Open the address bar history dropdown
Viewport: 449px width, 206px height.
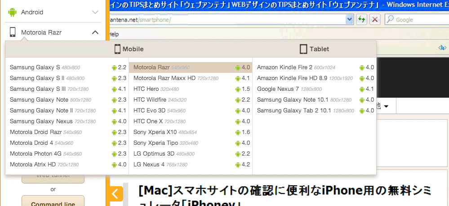[350, 20]
